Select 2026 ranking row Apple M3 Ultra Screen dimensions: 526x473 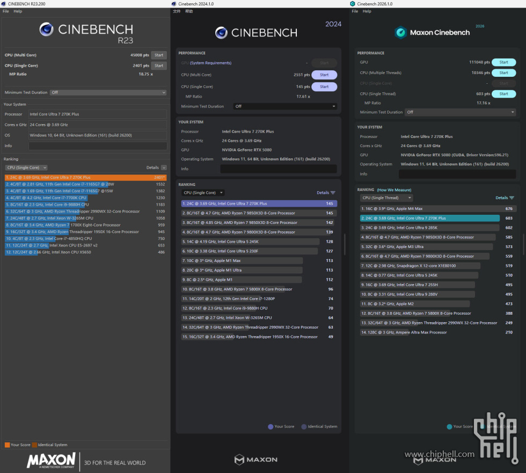[x=438, y=246]
